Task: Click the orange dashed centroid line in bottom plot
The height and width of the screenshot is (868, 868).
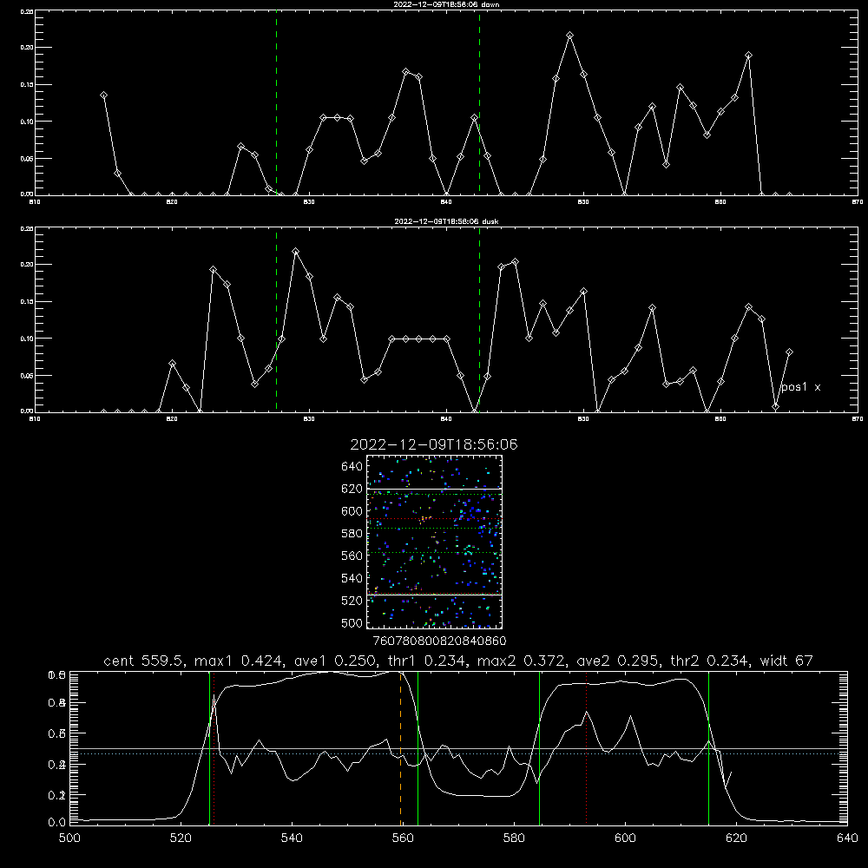Action: pos(400,748)
